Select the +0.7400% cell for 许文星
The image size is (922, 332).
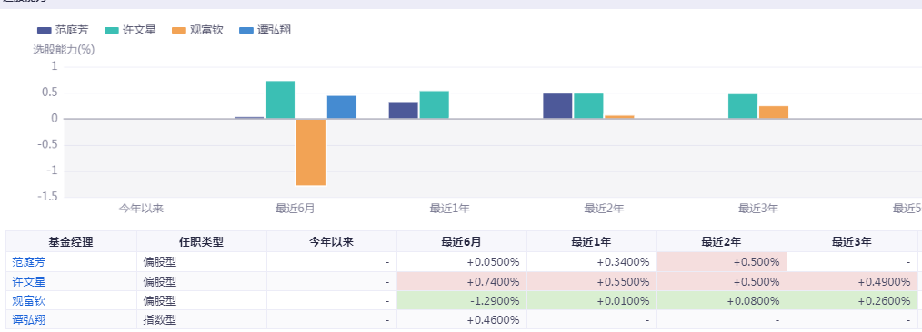point(462,281)
